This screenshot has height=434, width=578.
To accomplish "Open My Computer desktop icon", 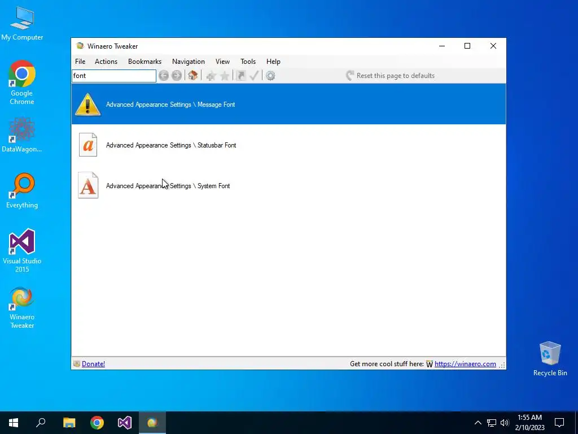I will [x=22, y=23].
